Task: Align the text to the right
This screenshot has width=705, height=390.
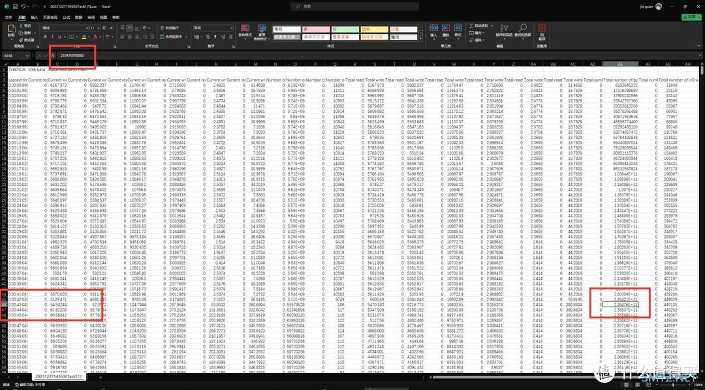Action: 136,37
